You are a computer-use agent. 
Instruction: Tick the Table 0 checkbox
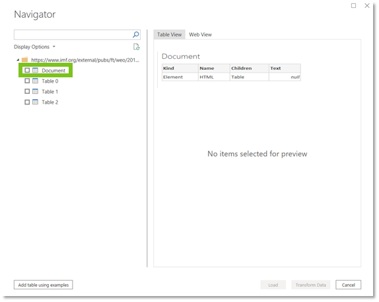(27, 81)
